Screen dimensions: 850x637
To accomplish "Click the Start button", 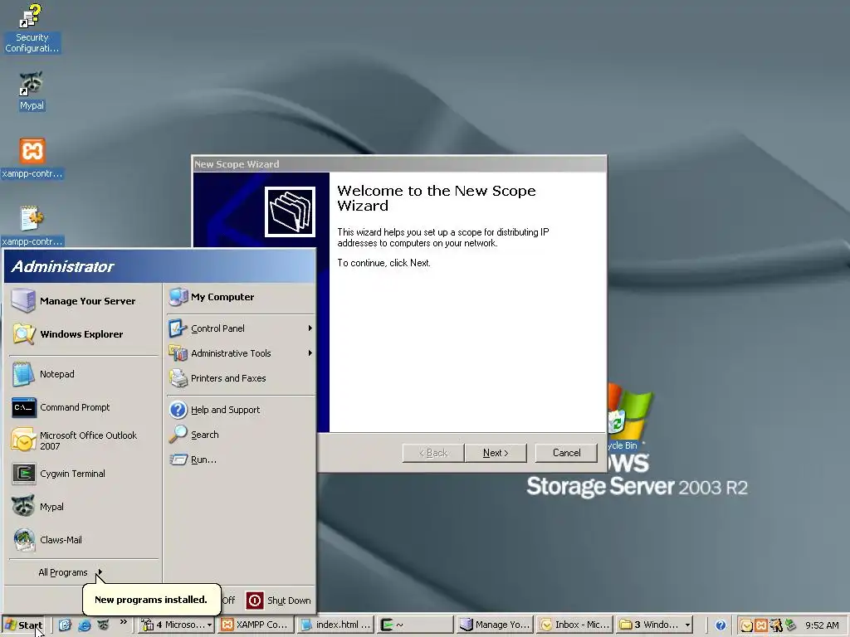I will click(23, 625).
